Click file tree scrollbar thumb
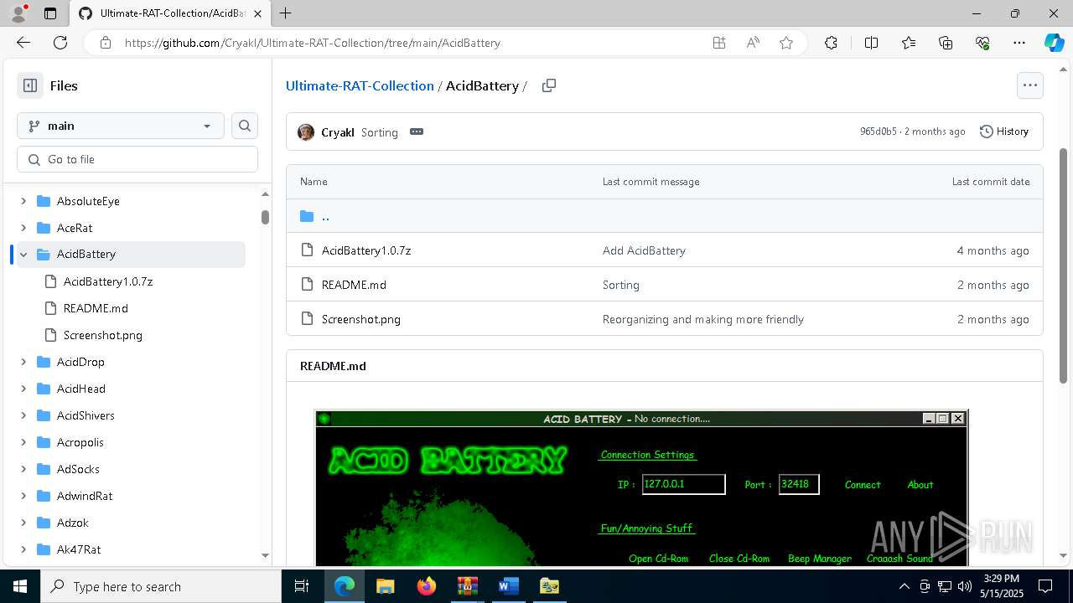 (x=265, y=217)
